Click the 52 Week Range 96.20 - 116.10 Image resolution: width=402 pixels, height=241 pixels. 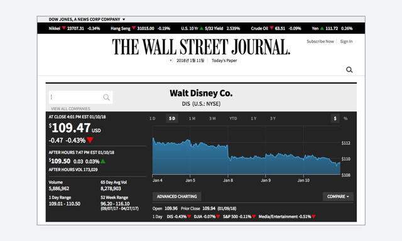[x=115, y=203]
